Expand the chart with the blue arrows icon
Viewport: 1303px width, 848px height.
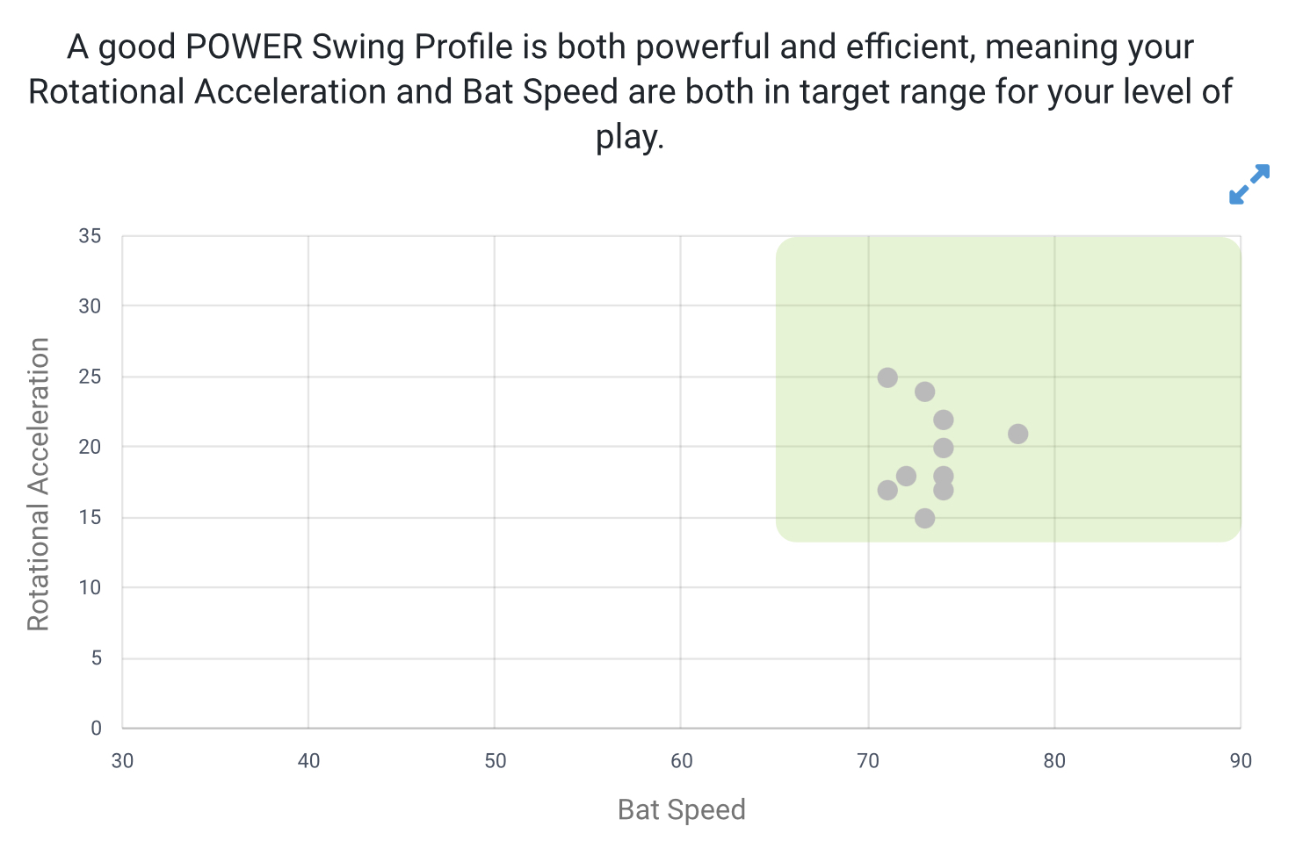1249,184
